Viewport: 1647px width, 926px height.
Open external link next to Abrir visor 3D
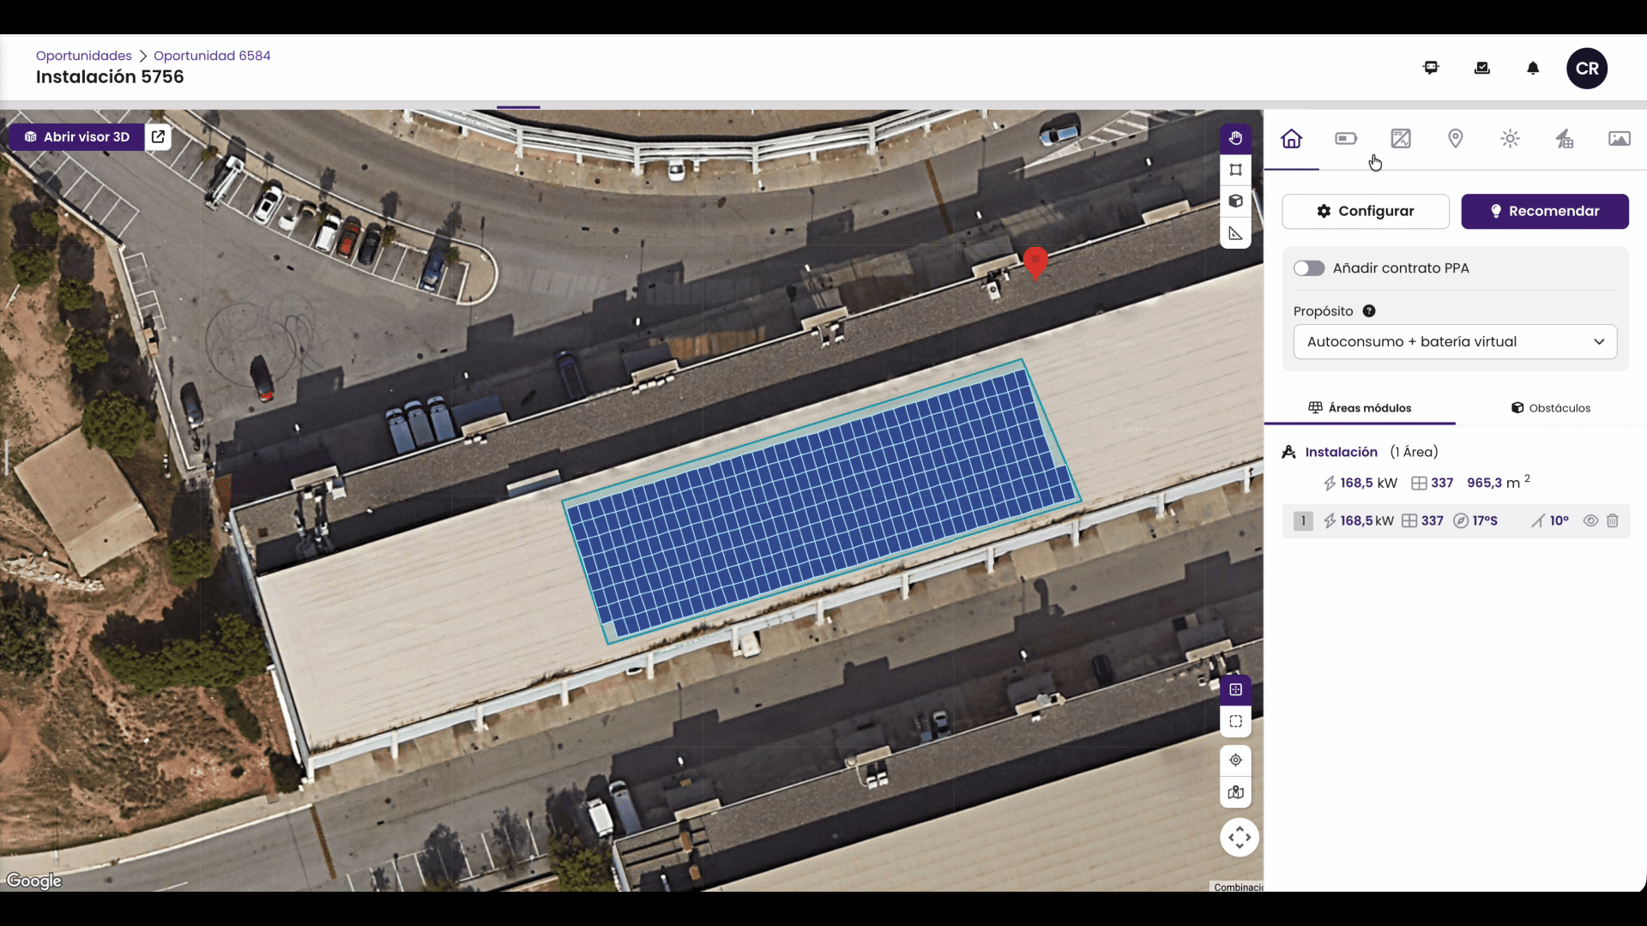coord(158,136)
